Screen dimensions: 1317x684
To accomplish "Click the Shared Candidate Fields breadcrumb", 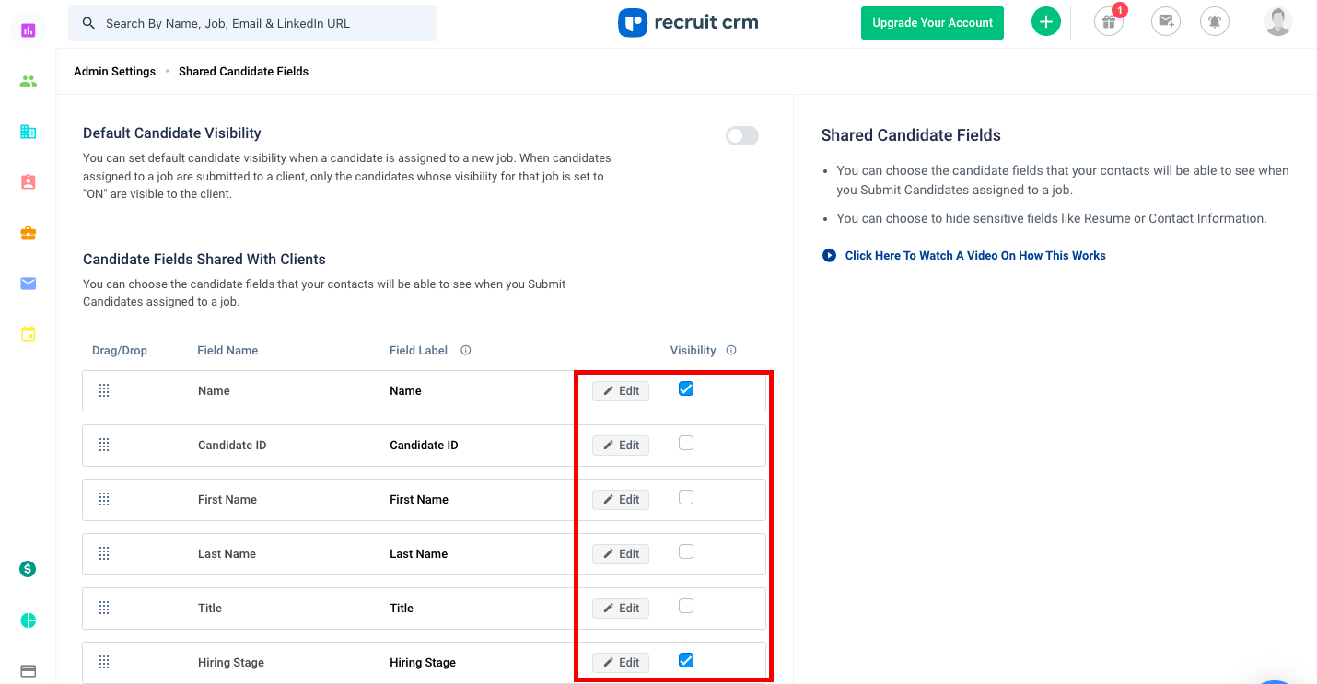I will click(243, 72).
